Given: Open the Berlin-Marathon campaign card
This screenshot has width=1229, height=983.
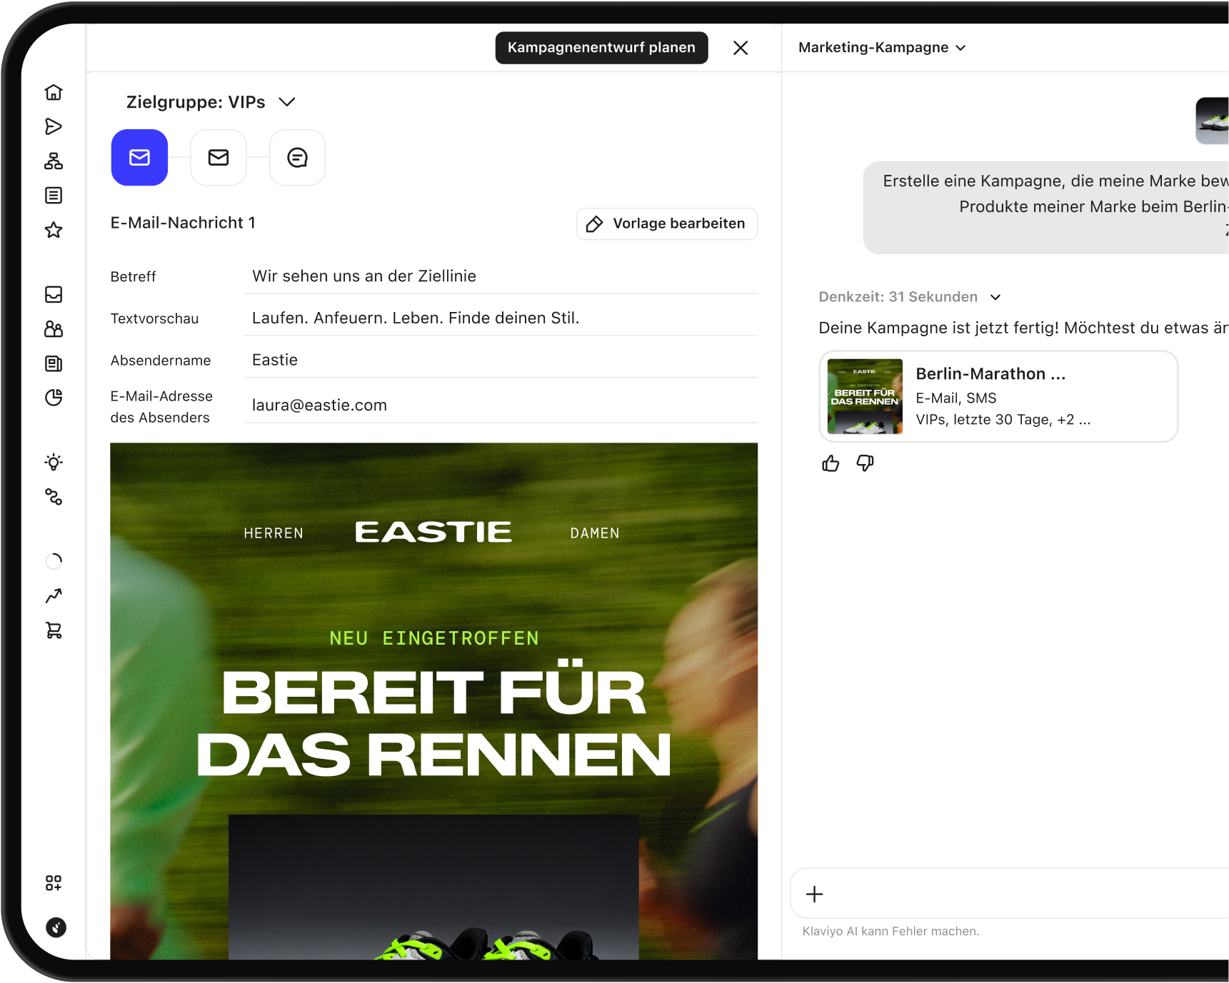Looking at the screenshot, I should tap(998, 396).
